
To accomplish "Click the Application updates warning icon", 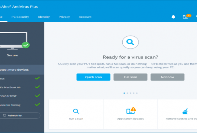I will pyautogui.click(x=131, y=110).
